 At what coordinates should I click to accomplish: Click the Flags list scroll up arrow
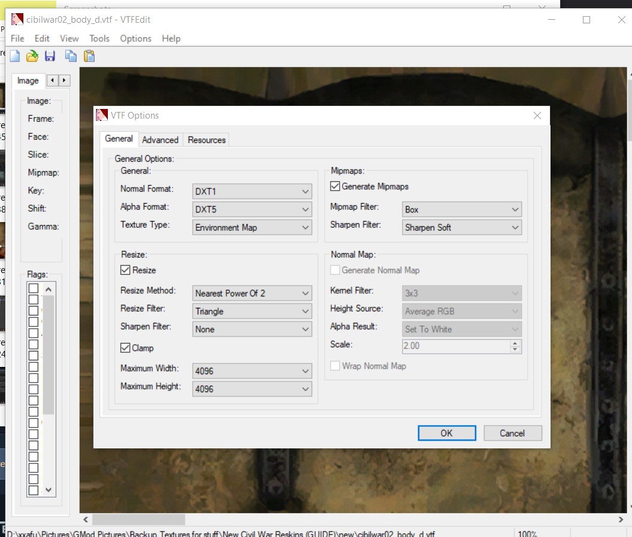[x=49, y=289]
